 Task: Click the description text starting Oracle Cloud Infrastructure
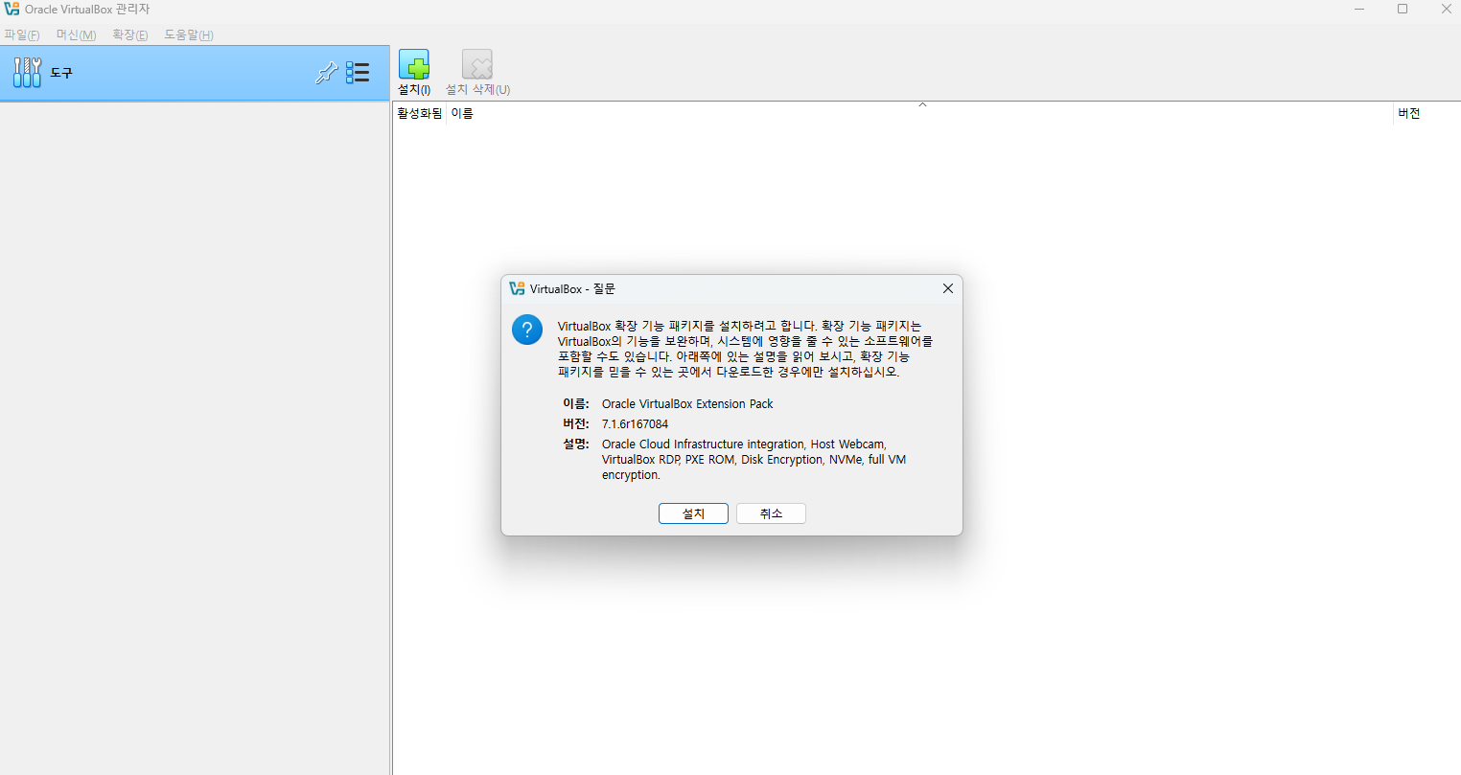(x=754, y=460)
